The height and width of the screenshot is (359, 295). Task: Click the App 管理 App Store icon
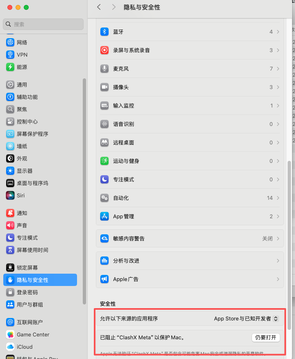click(104, 216)
